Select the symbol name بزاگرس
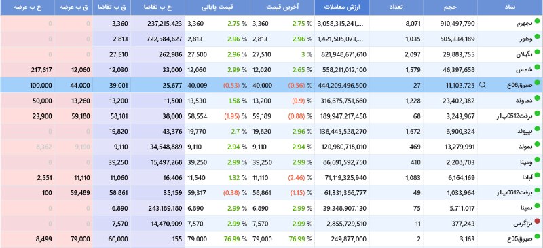Image resolution: width=543 pixels, height=248 pixels. point(523,224)
